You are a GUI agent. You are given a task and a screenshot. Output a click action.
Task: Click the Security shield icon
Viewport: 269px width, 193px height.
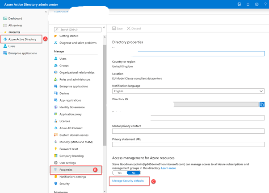coord(56,184)
